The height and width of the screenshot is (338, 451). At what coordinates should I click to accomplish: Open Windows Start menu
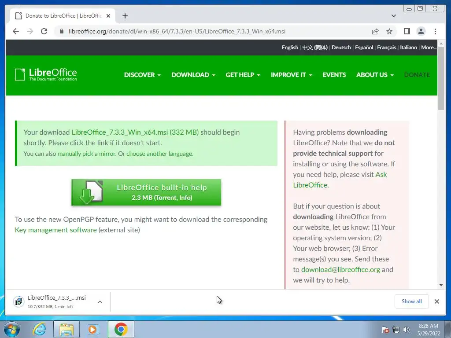pyautogui.click(x=11, y=329)
